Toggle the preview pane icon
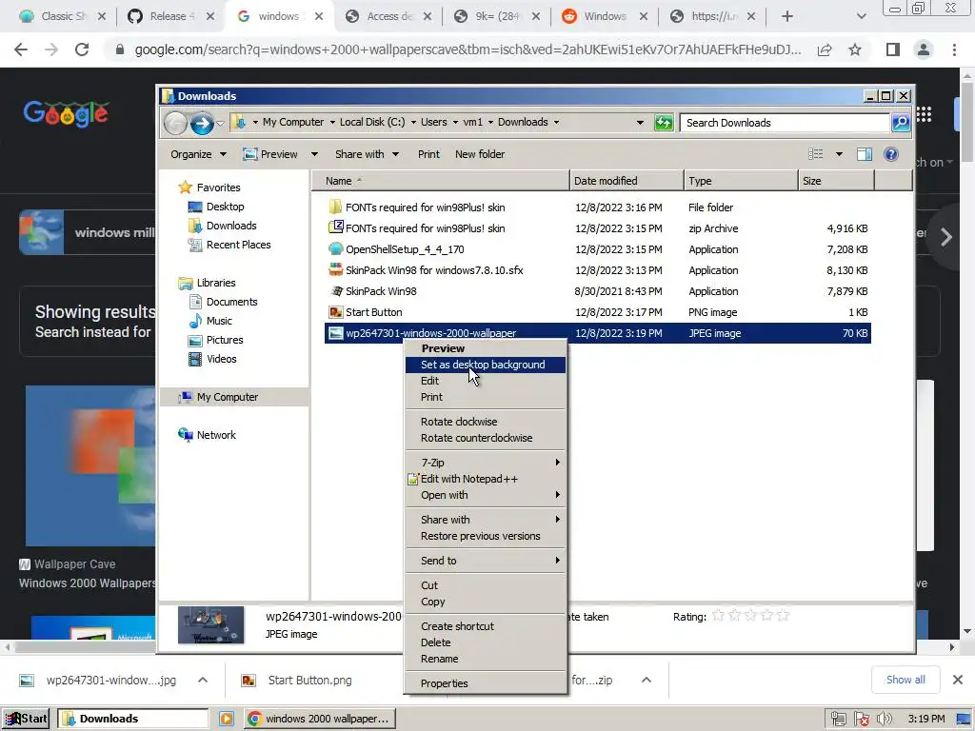The height and width of the screenshot is (731, 975). tap(865, 154)
